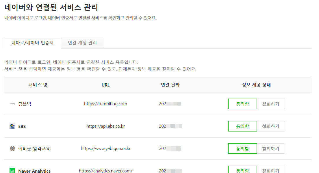Click the 정보 제공 상태 column header
The width and height of the screenshot is (319, 173).
256,85
